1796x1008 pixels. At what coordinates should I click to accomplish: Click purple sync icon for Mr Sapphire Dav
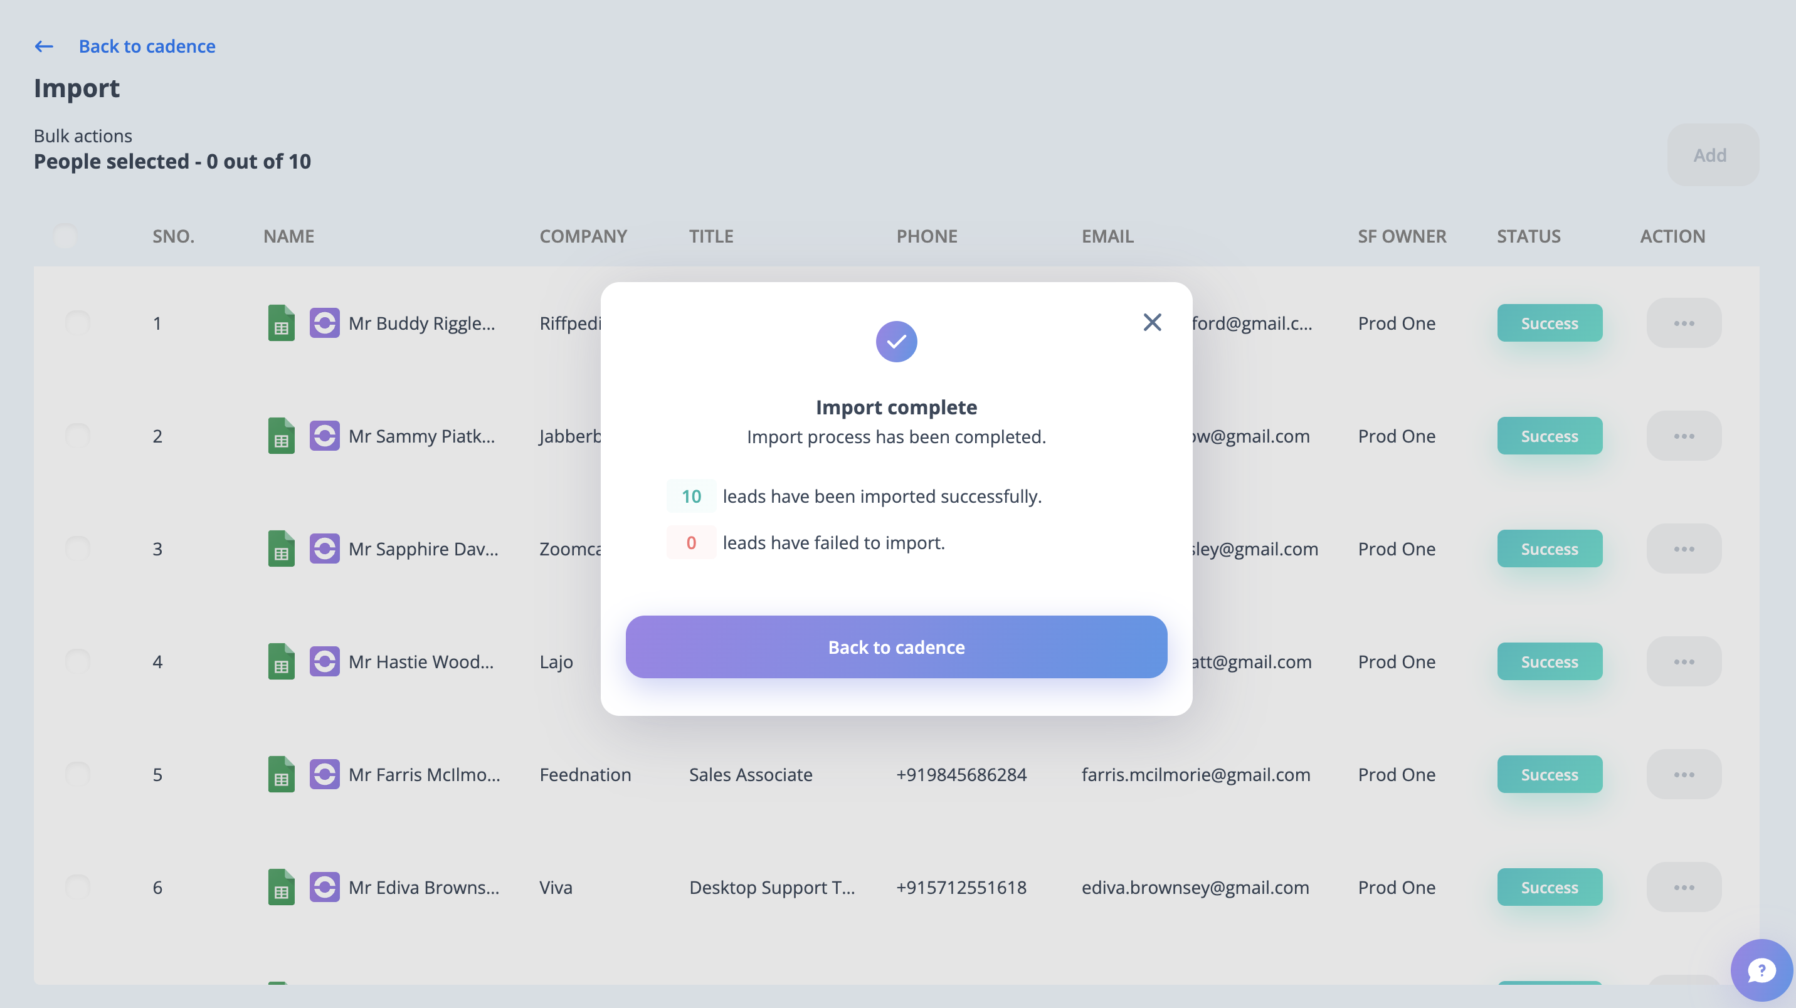(324, 549)
